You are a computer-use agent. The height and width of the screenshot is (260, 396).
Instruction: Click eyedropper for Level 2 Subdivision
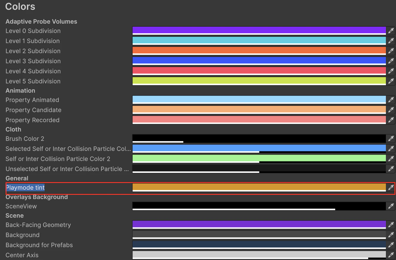coord(391,51)
